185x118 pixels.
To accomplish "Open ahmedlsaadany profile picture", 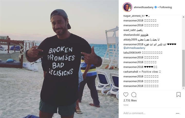I will 127,7.
